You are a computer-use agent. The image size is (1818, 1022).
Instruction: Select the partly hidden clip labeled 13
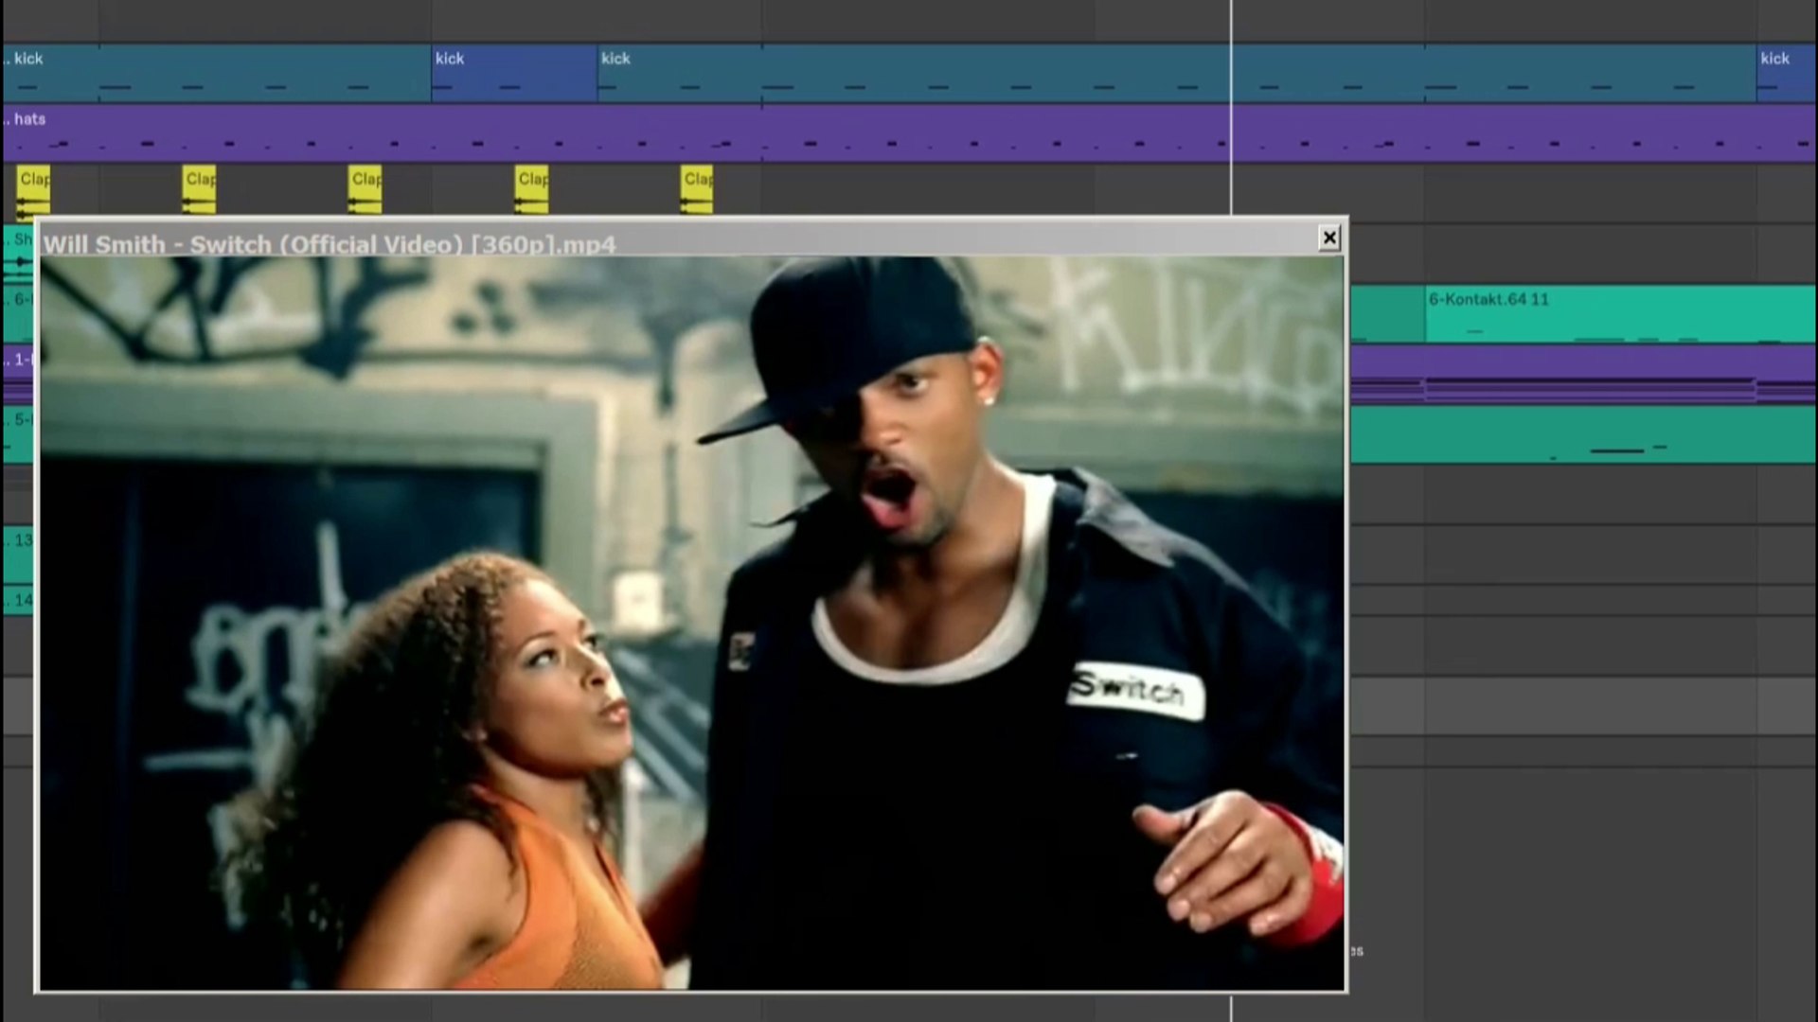[x=18, y=554]
